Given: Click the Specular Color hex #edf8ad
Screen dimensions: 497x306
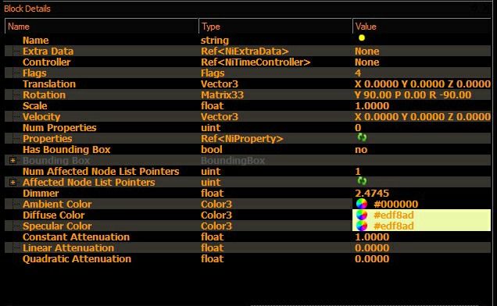Looking at the screenshot, I should 394,226.
